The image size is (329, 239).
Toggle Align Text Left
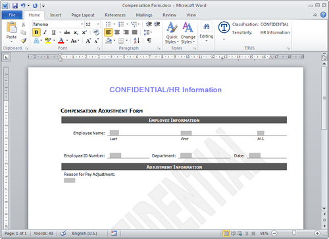(109, 32)
